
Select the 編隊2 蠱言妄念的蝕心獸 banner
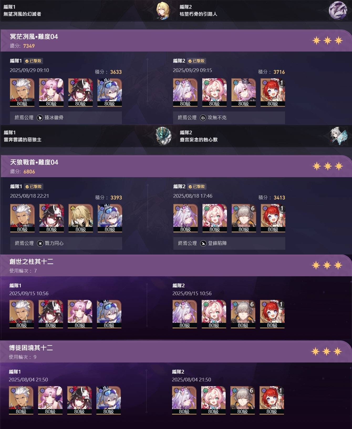[x=264, y=136]
